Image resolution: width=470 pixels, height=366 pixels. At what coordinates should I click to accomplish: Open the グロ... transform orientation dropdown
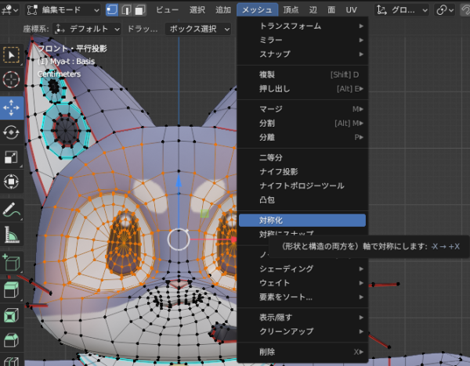403,10
